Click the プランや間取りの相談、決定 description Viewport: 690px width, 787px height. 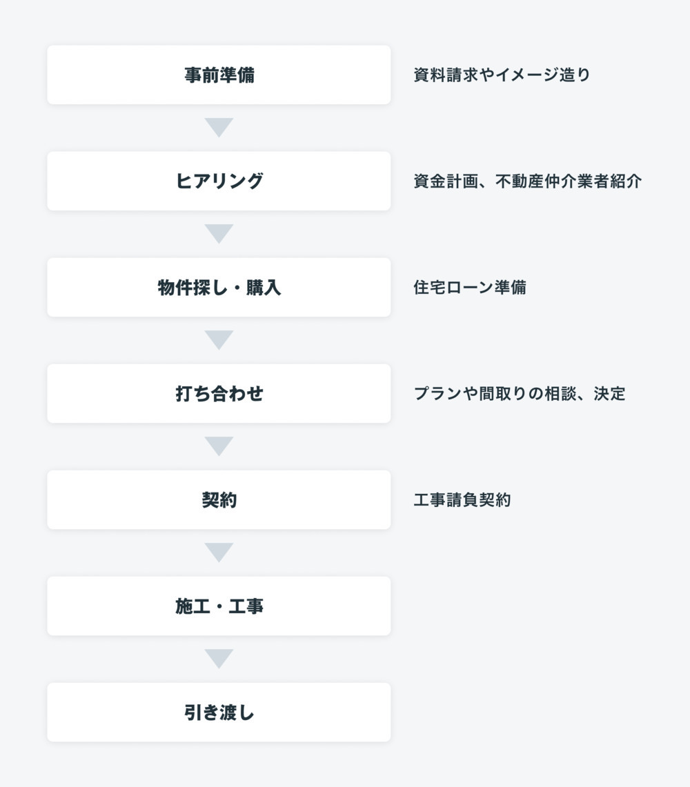pyautogui.click(x=520, y=393)
